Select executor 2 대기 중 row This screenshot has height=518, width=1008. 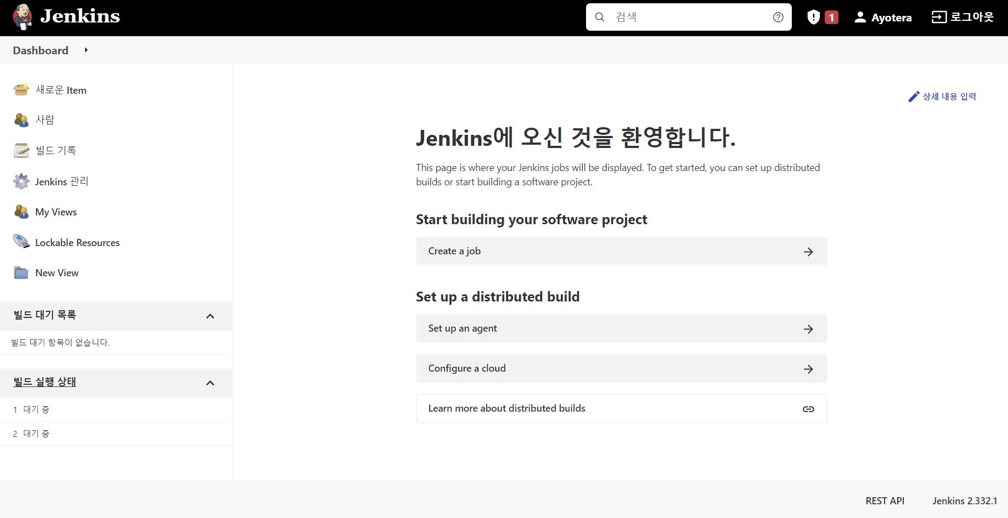point(116,434)
